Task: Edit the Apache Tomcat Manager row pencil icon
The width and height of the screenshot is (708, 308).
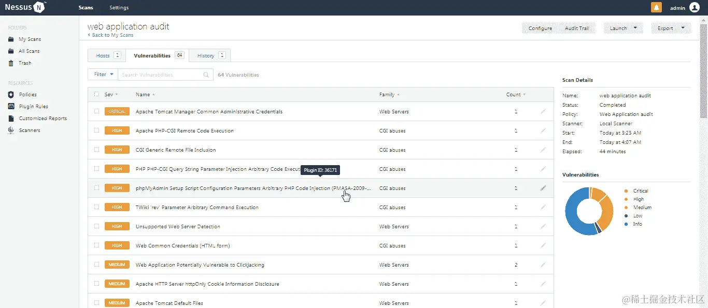Action: pos(543,111)
